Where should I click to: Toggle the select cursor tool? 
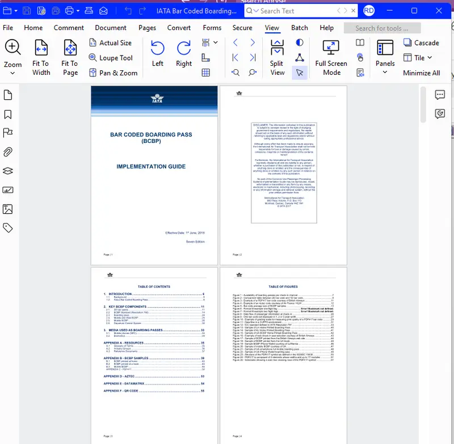[300, 73]
